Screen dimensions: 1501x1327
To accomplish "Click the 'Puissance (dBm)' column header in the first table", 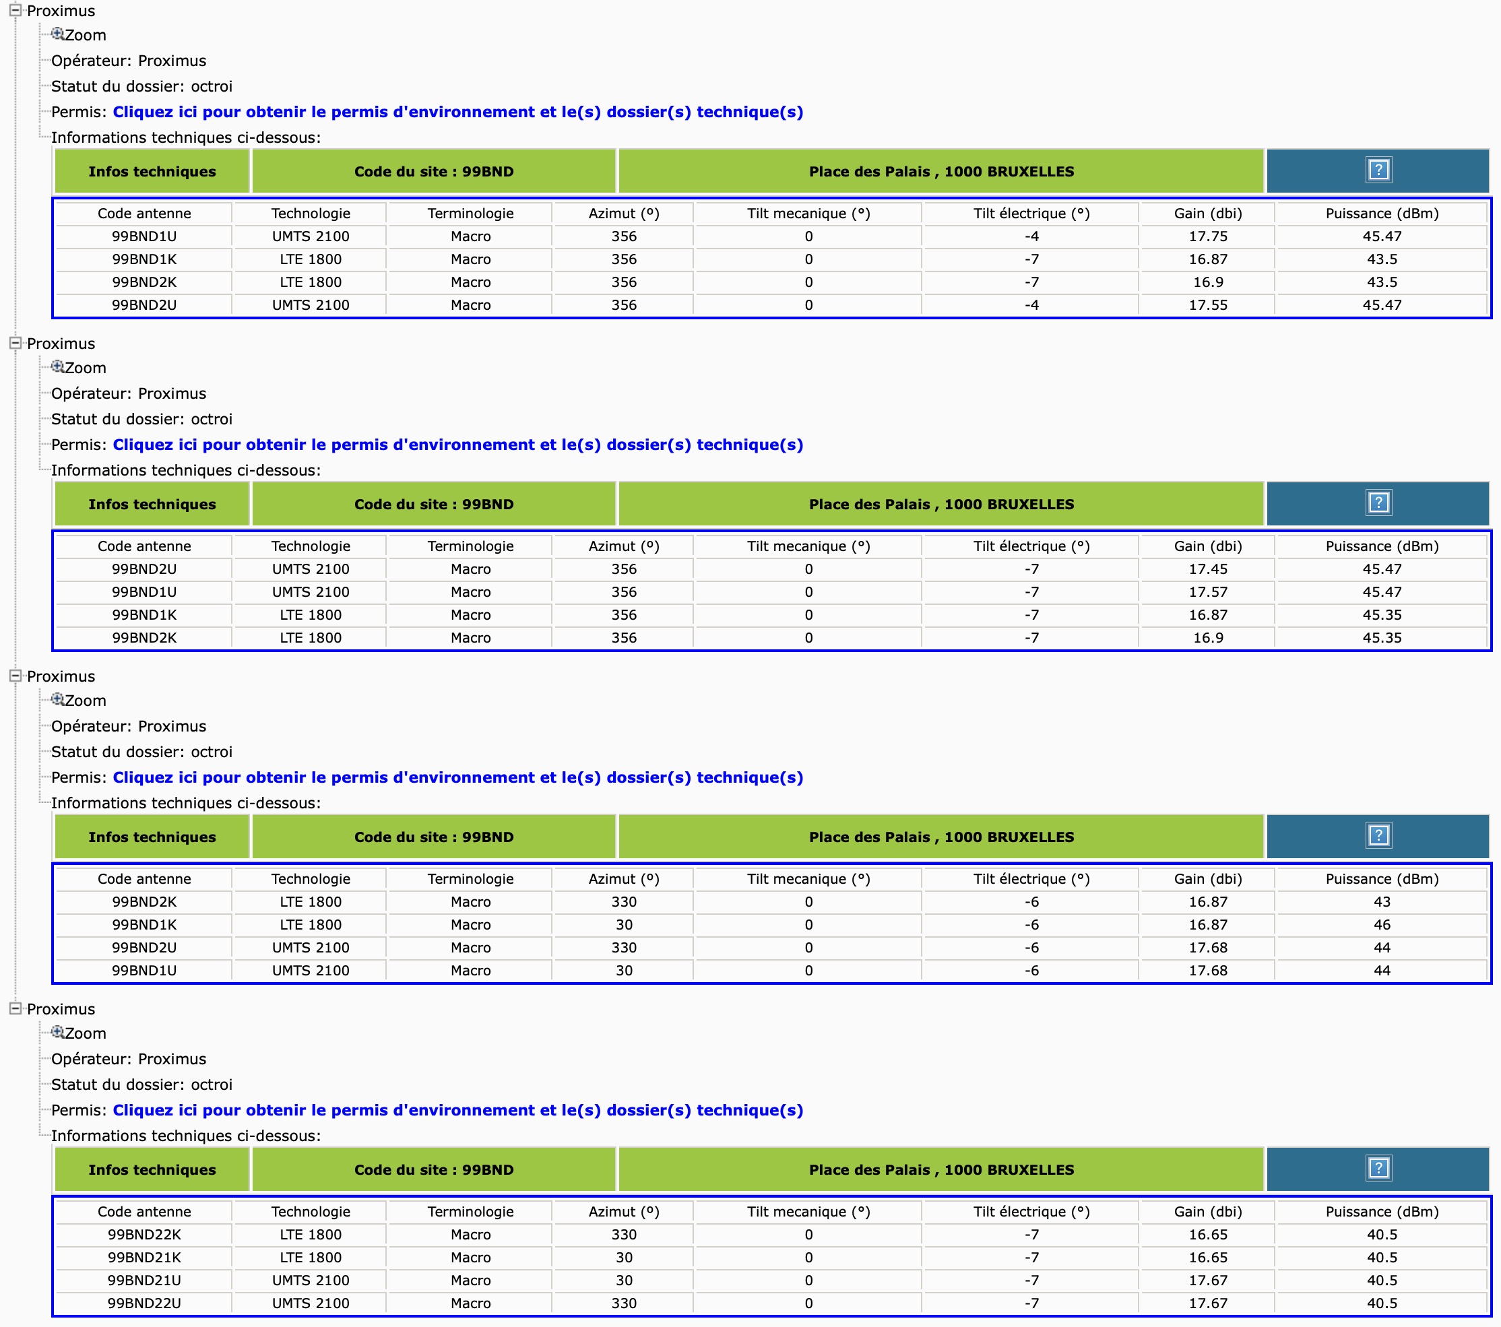I will [1381, 214].
